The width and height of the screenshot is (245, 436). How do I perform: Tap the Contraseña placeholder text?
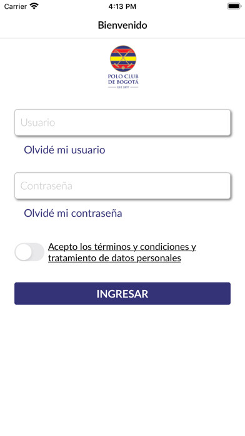click(46, 186)
